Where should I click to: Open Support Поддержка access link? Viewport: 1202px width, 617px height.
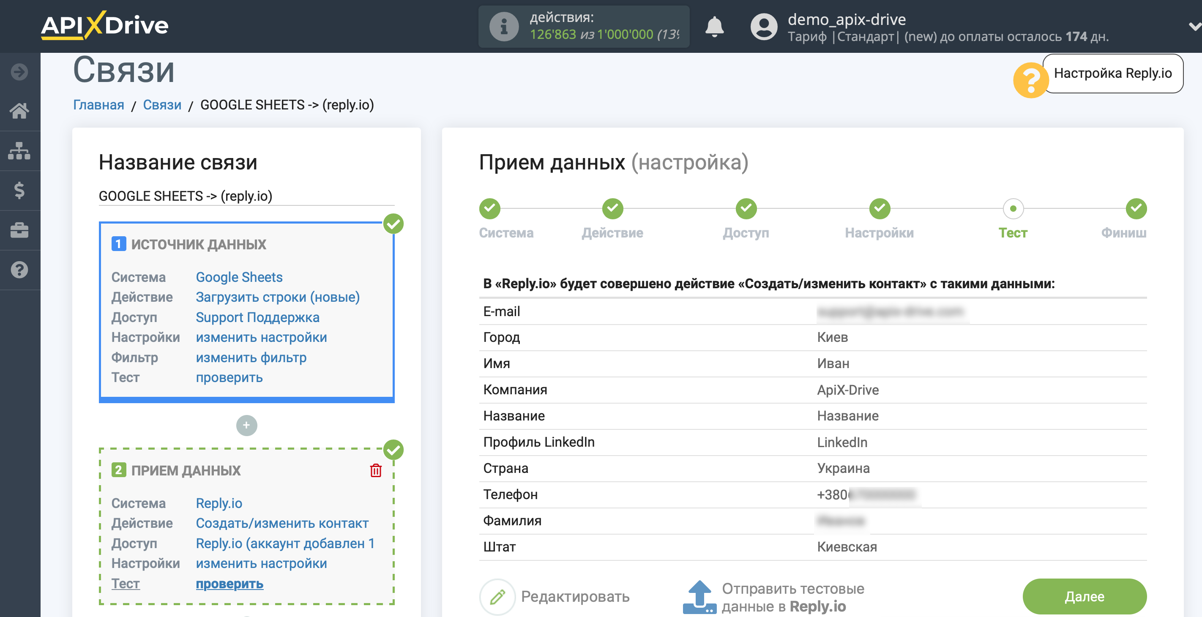(x=257, y=317)
